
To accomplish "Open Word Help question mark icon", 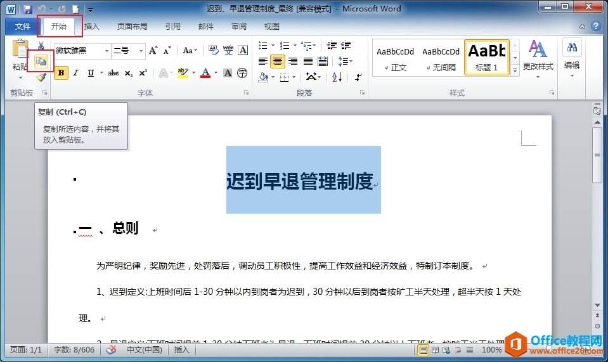I will point(595,26).
